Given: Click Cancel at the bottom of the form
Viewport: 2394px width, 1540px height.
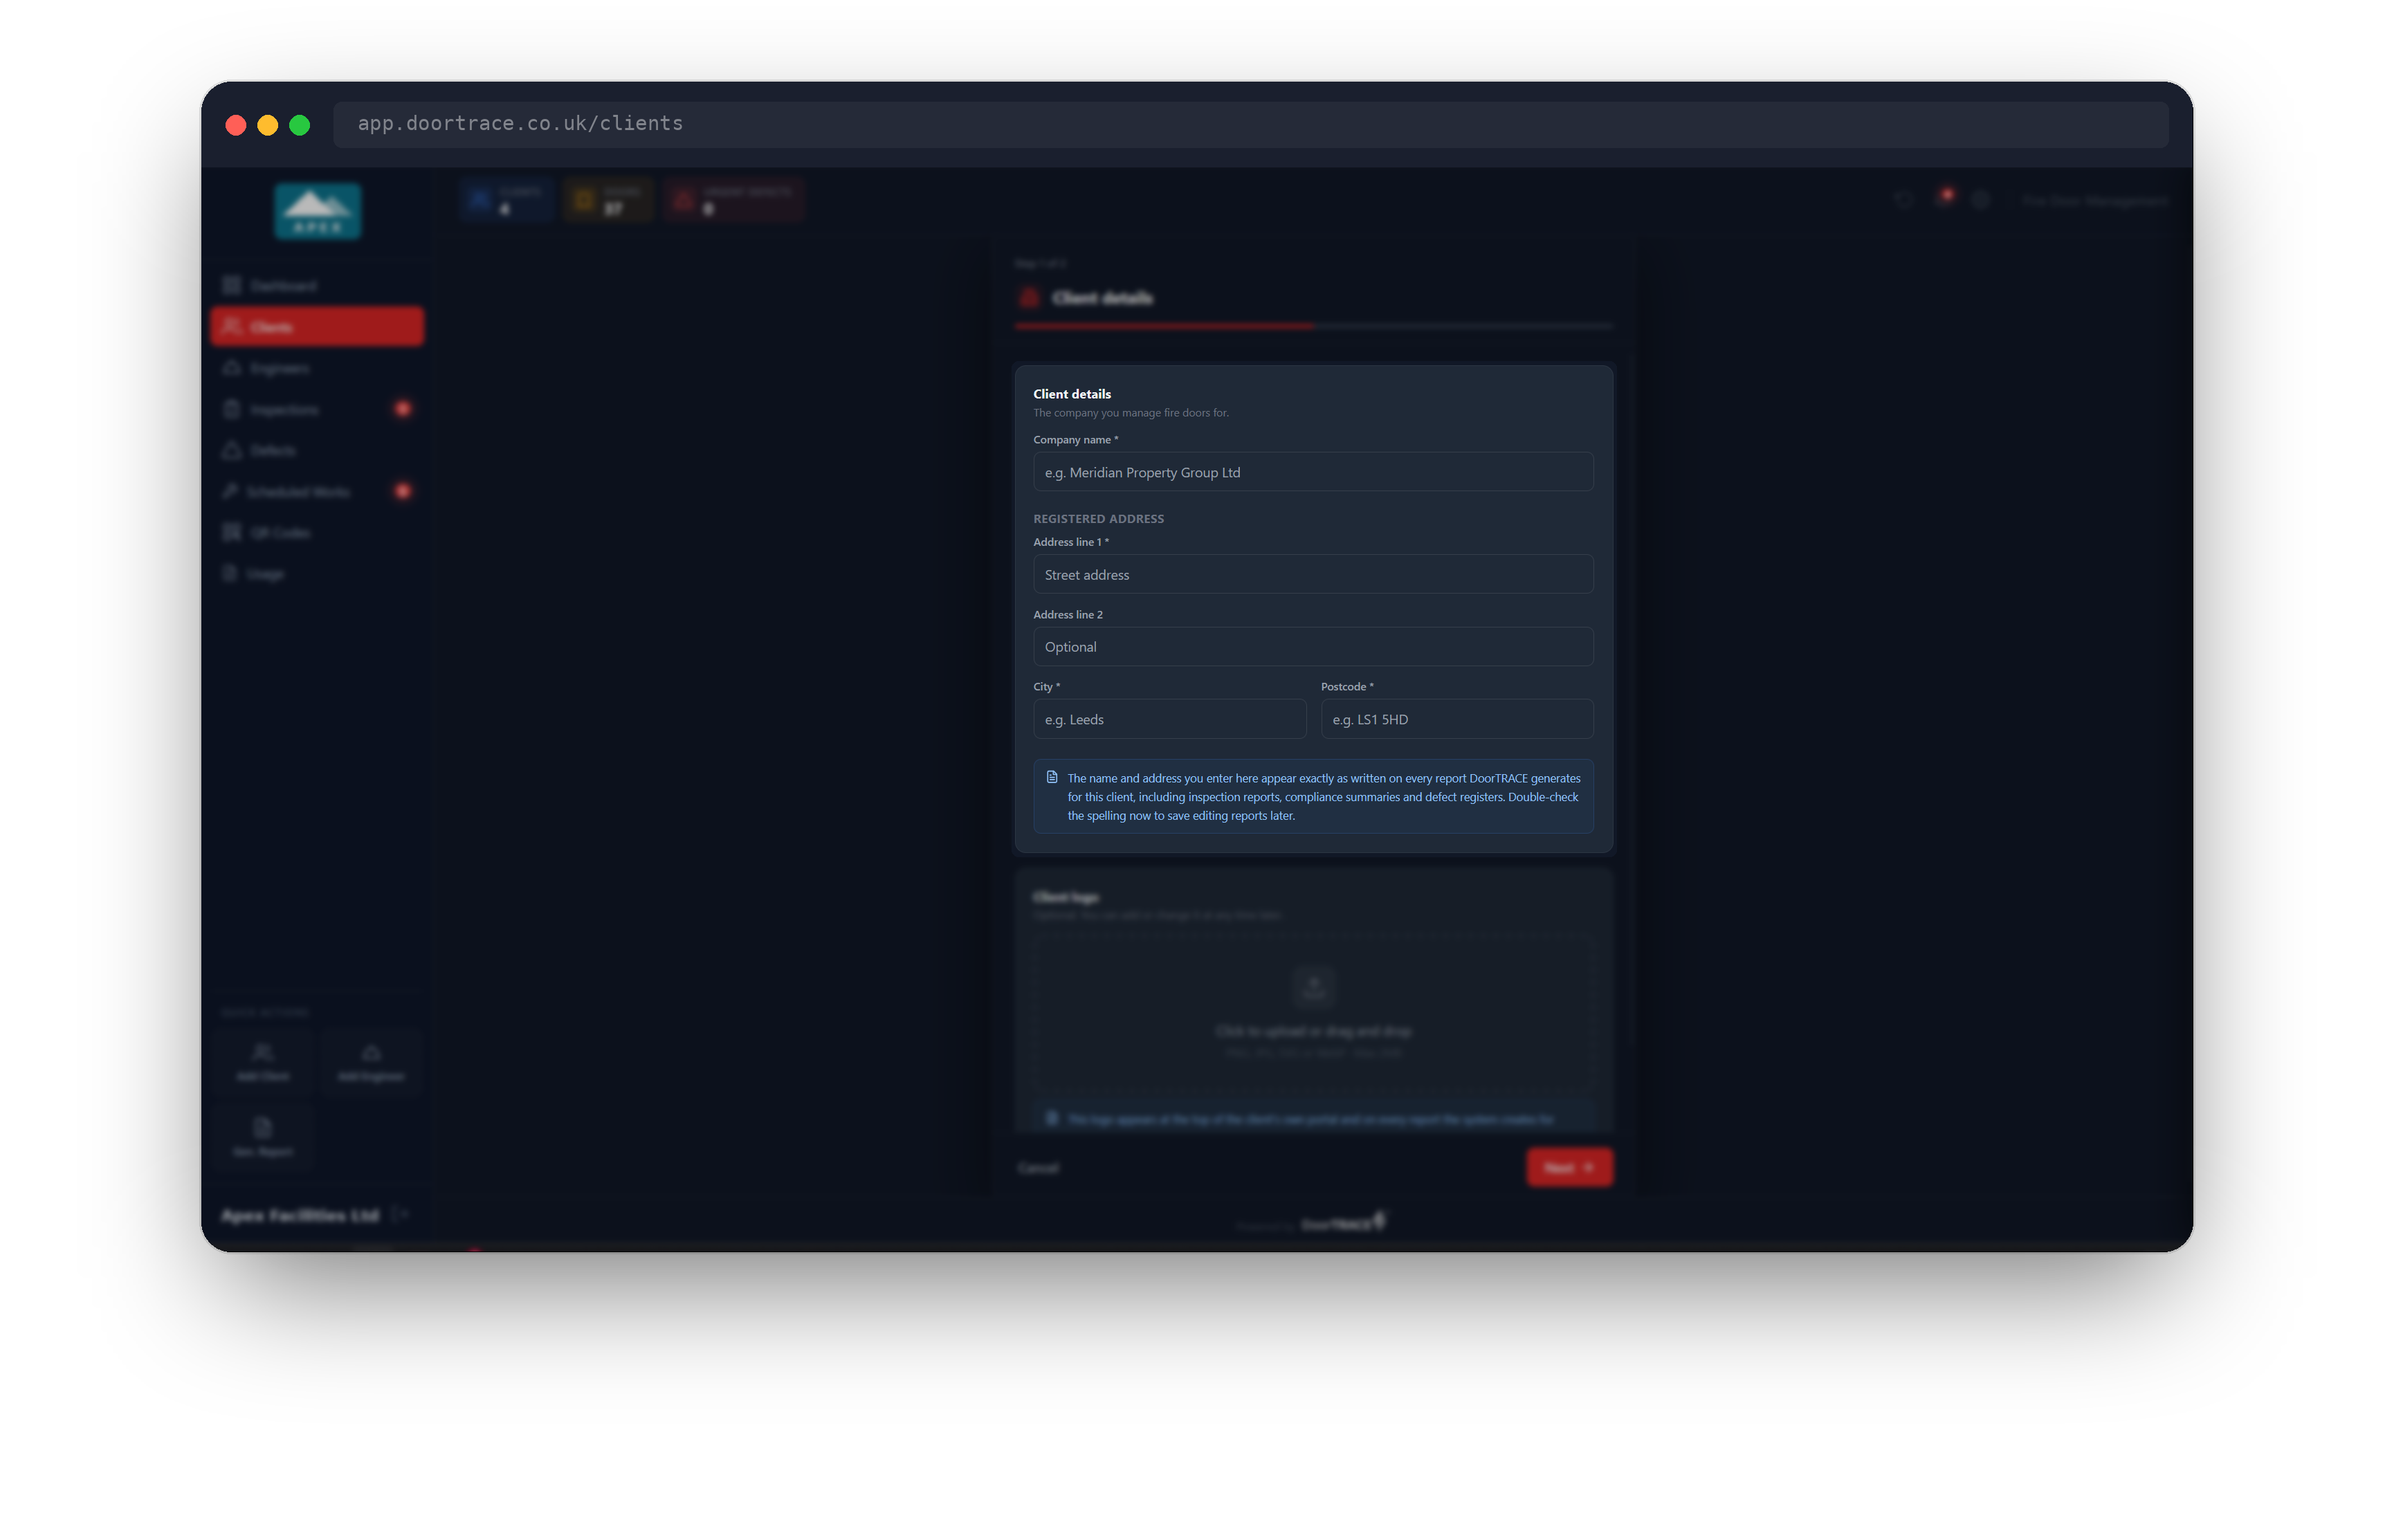Looking at the screenshot, I should (x=1038, y=1168).
